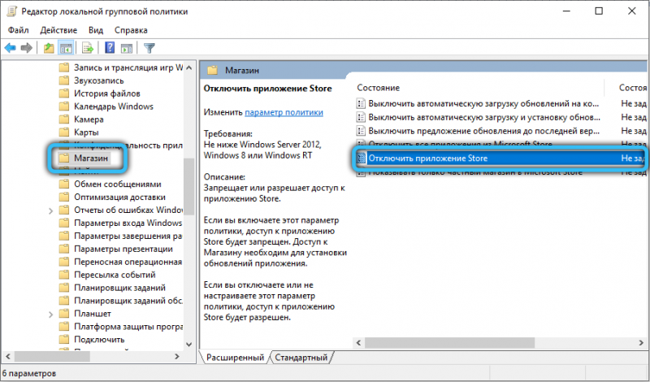The width and height of the screenshot is (650, 382).
Task: Open the Help toolbar icon
Action: pos(110,48)
